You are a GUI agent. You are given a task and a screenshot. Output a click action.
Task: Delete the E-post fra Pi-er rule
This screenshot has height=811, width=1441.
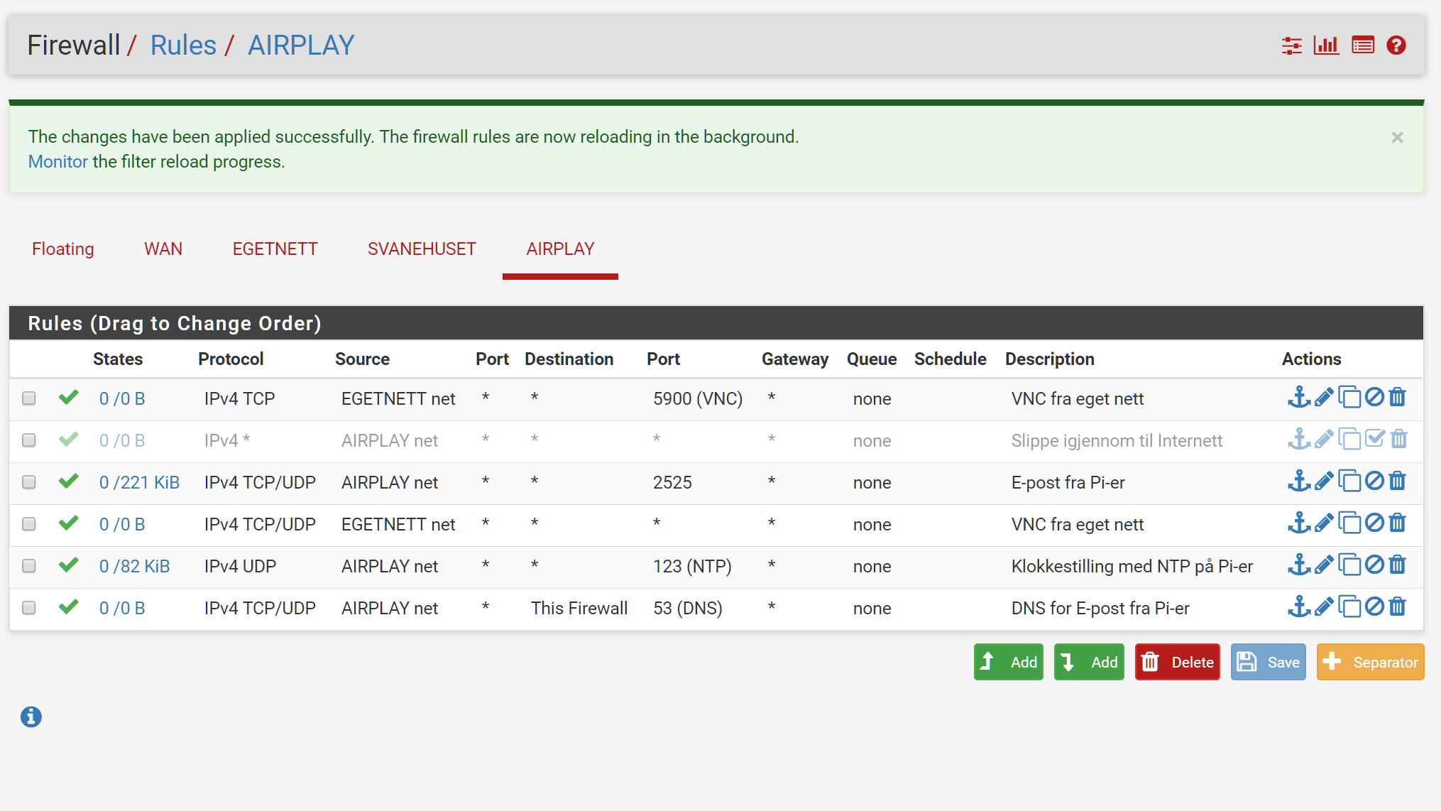1398,481
